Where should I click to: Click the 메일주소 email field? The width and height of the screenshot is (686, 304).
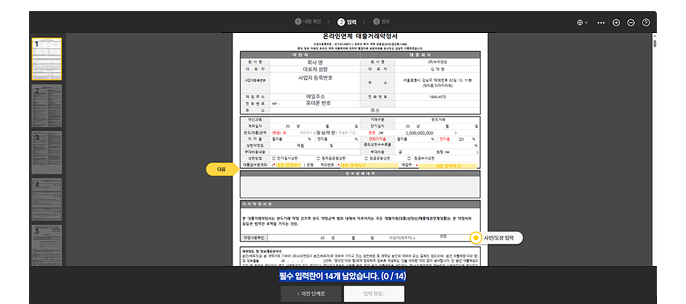tap(315, 97)
